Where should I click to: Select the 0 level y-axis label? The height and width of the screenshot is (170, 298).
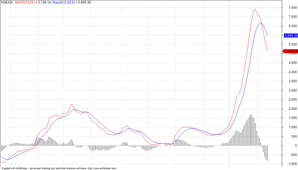coord(295,146)
